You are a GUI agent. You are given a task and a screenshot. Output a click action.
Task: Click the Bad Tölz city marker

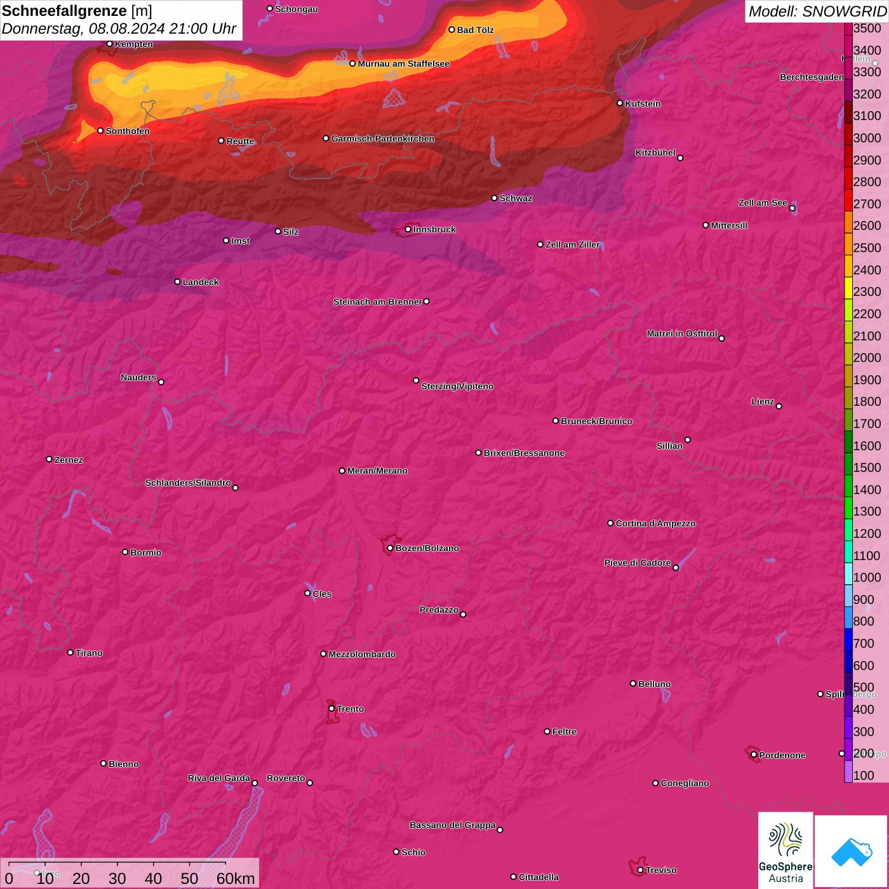point(451,30)
